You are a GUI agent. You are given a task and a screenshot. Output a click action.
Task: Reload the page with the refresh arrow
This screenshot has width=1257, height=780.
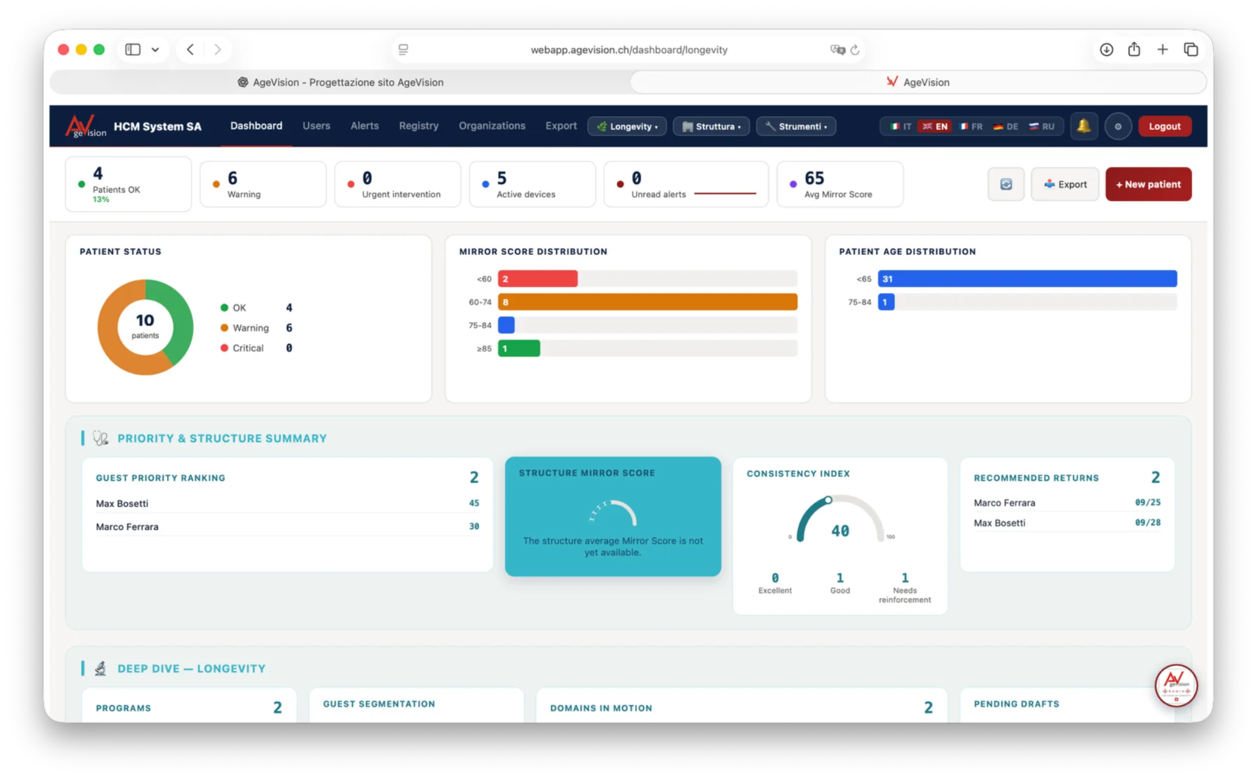(x=855, y=50)
